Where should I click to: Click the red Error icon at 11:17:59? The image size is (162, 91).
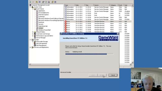66,32
